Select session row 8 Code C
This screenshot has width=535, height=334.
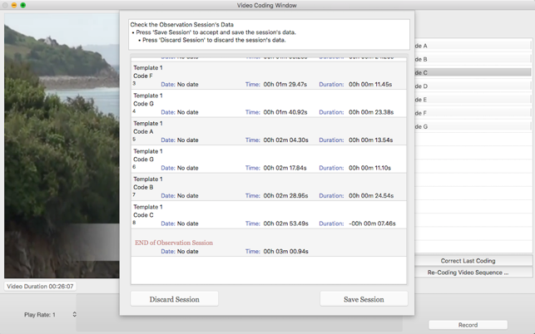click(x=269, y=215)
